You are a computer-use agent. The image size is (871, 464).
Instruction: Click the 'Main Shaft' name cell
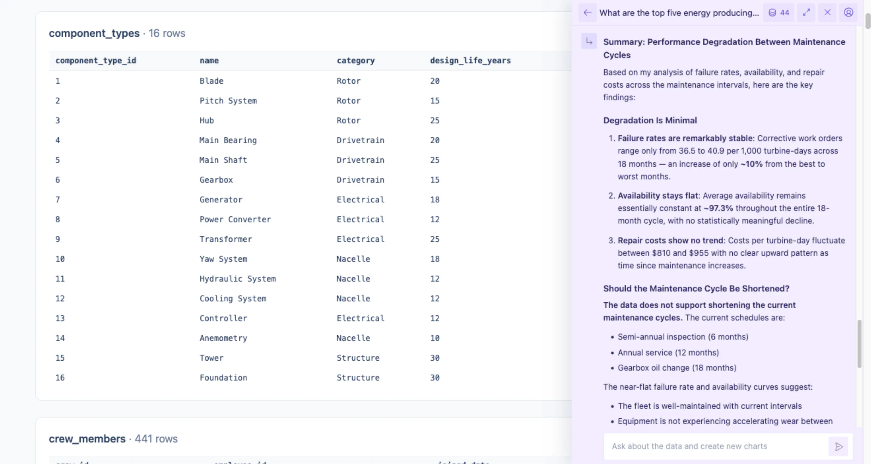click(x=223, y=160)
